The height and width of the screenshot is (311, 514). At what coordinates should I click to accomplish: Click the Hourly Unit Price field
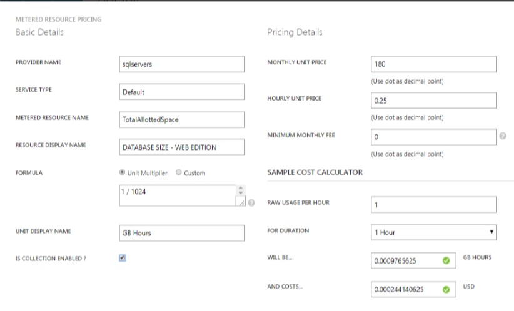tap(434, 101)
